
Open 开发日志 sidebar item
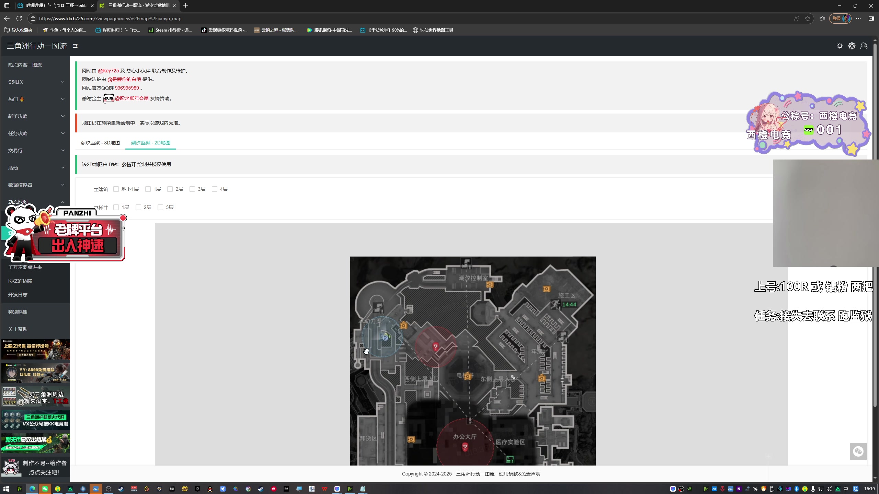36,295
